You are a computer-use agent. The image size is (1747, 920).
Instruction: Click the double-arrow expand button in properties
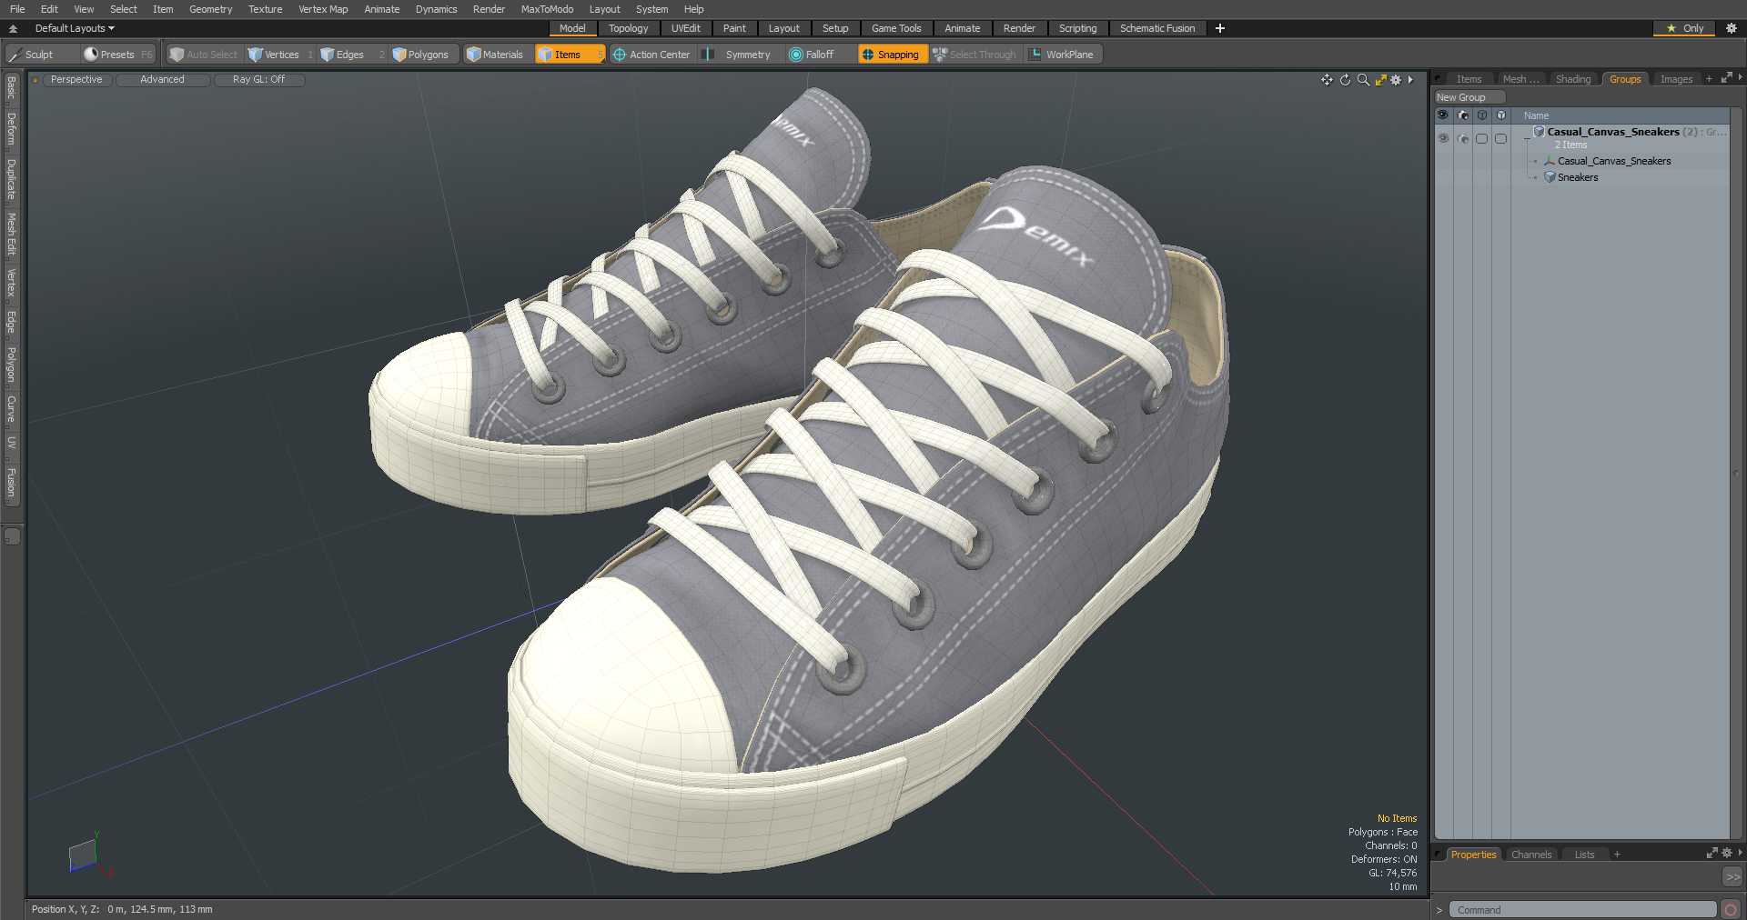pos(1732,877)
